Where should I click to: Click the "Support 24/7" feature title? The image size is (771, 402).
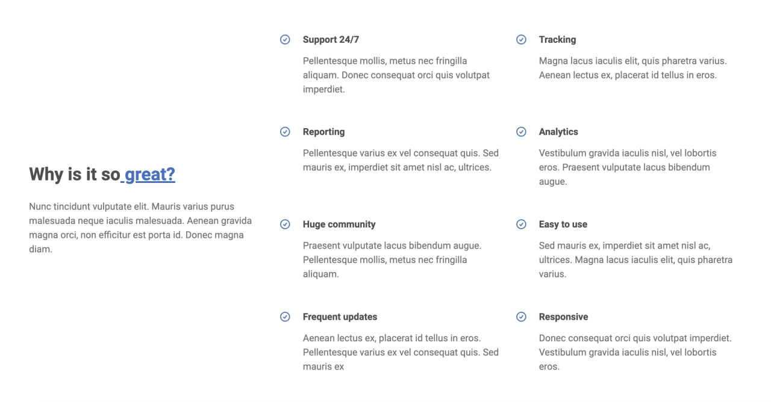(x=331, y=40)
